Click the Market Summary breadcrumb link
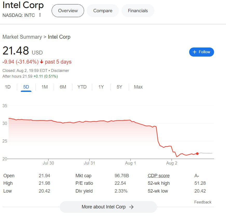226x218 pixels. click(x=22, y=37)
